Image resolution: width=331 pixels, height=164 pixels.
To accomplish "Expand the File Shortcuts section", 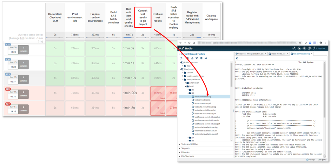I will 187,156.
